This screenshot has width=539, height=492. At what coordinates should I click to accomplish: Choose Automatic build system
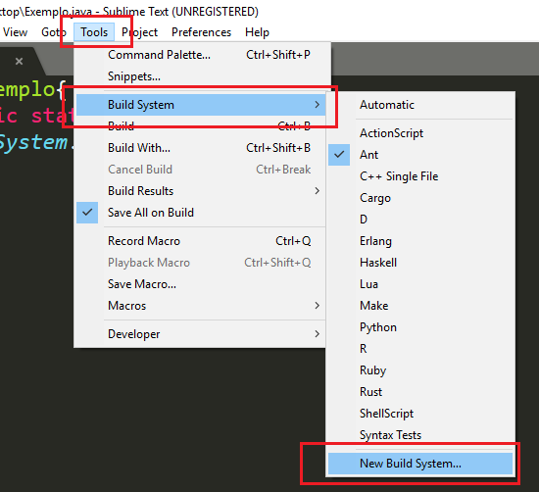420,105
